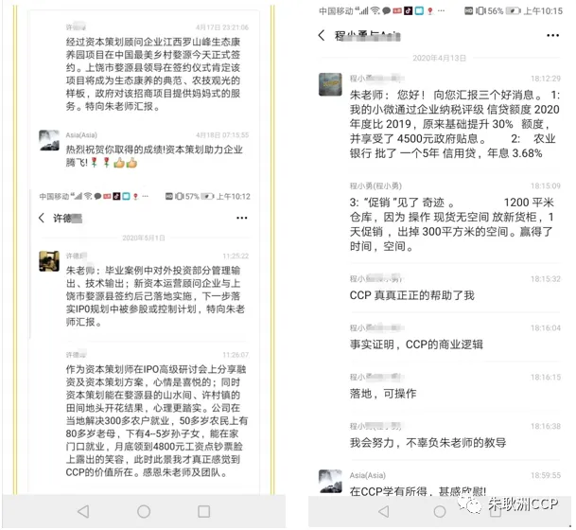Tap 程小勇(程小勇) sender name at 18:15:09
This screenshot has height=530, width=576.
click(375, 185)
